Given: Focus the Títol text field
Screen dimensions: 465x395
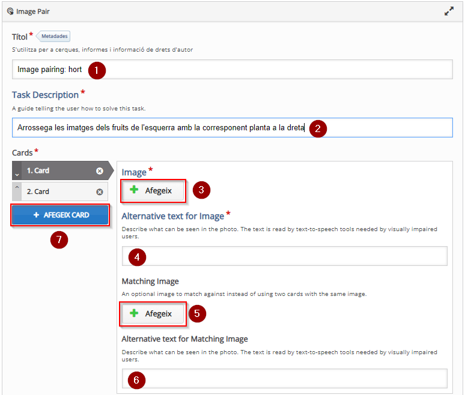Looking at the screenshot, I should click(x=232, y=70).
